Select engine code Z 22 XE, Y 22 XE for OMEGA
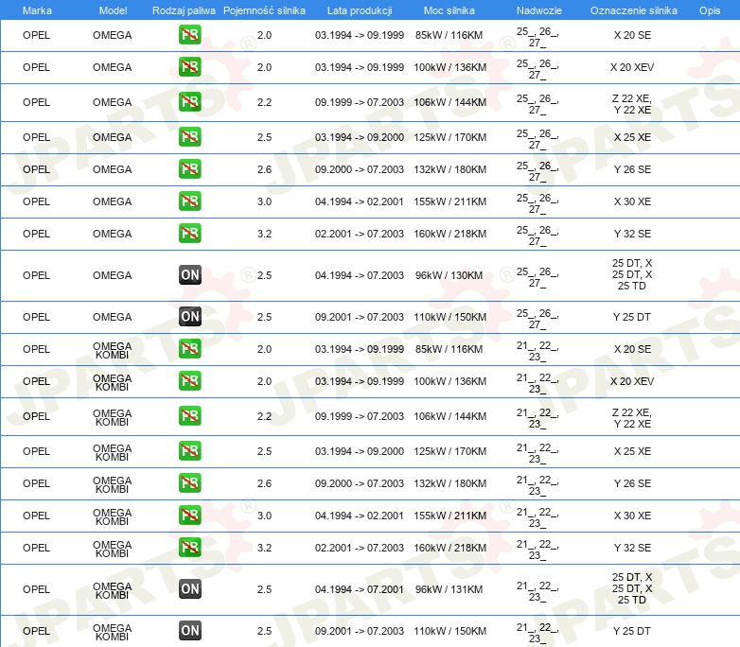This screenshot has height=647, width=740. [632, 104]
